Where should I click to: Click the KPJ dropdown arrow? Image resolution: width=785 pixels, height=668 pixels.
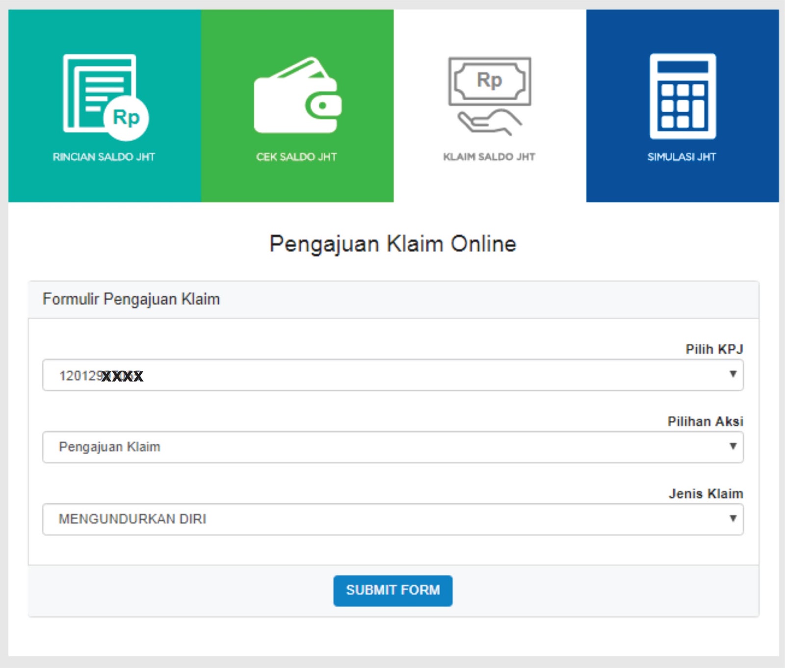tap(733, 375)
